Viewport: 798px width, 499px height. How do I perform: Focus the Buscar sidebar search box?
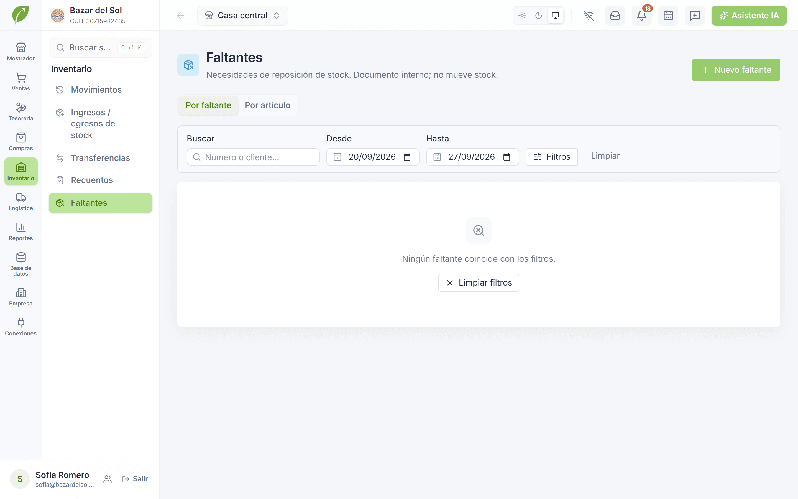101,47
